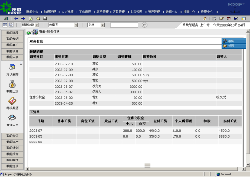
Task: Open the 设置中心 top menu
Action: click(x=207, y=12)
